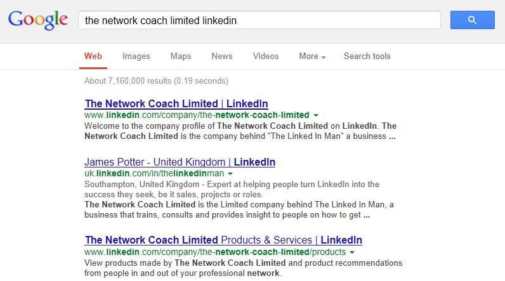Screen dimensions: 505x281
Task: Open Search tools options
Action: (367, 56)
